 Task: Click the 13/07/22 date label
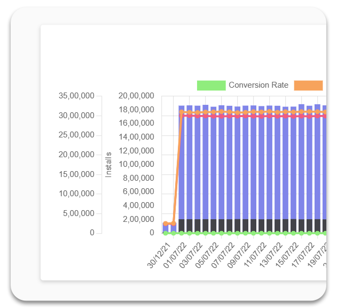271,256
